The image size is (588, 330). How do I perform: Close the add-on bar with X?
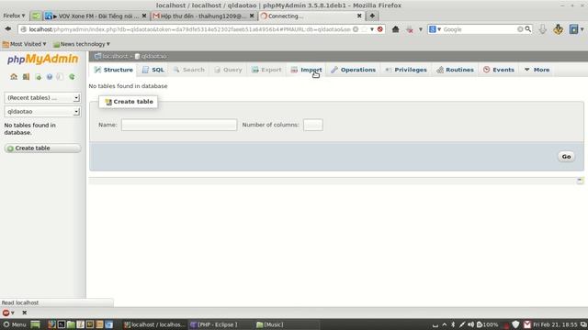[x=25, y=313]
